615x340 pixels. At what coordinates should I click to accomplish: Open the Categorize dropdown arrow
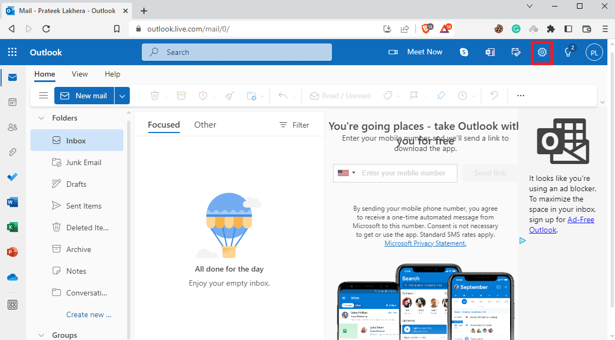point(398,96)
